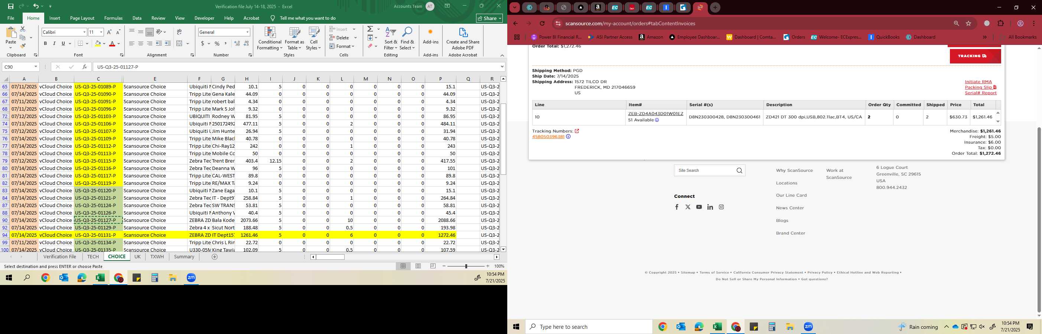Viewport: 1042px width, 334px height.
Task: Switch to the Summary sheet tab
Action: (x=184, y=257)
